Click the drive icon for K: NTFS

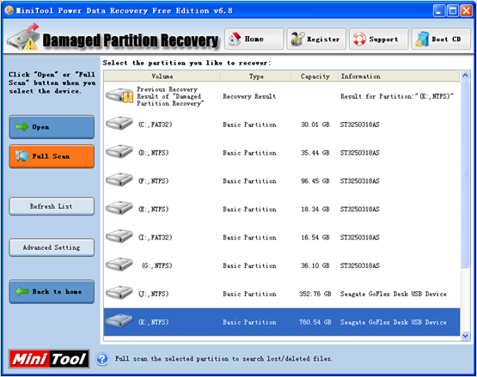[119, 321]
